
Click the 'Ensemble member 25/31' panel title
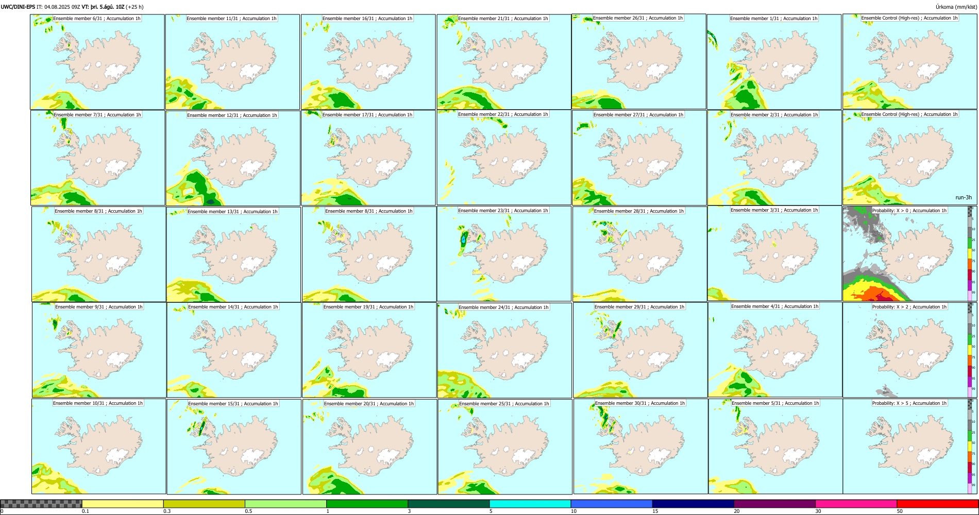482,404
